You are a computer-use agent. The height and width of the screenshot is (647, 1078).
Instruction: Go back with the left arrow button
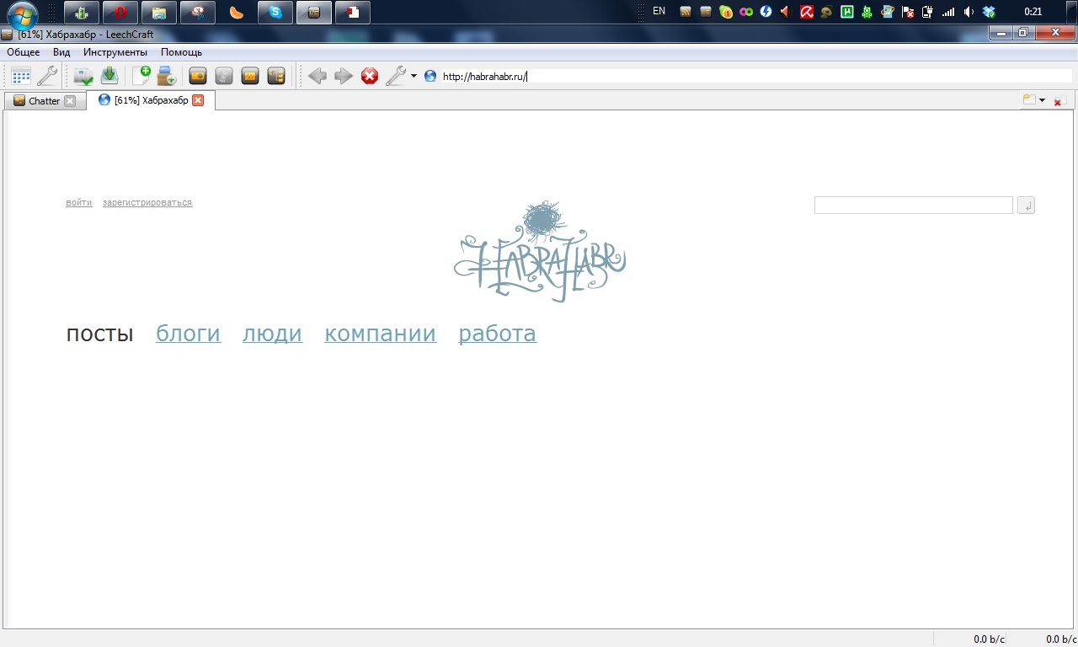click(317, 76)
